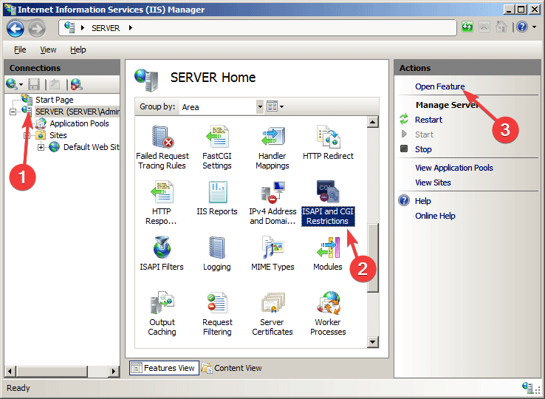This screenshot has width=545, height=399.
Task: Select the HTTP Redirect feature icon
Action: (328, 143)
